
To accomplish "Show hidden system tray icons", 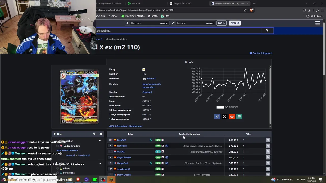I will click(x=298, y=180).
